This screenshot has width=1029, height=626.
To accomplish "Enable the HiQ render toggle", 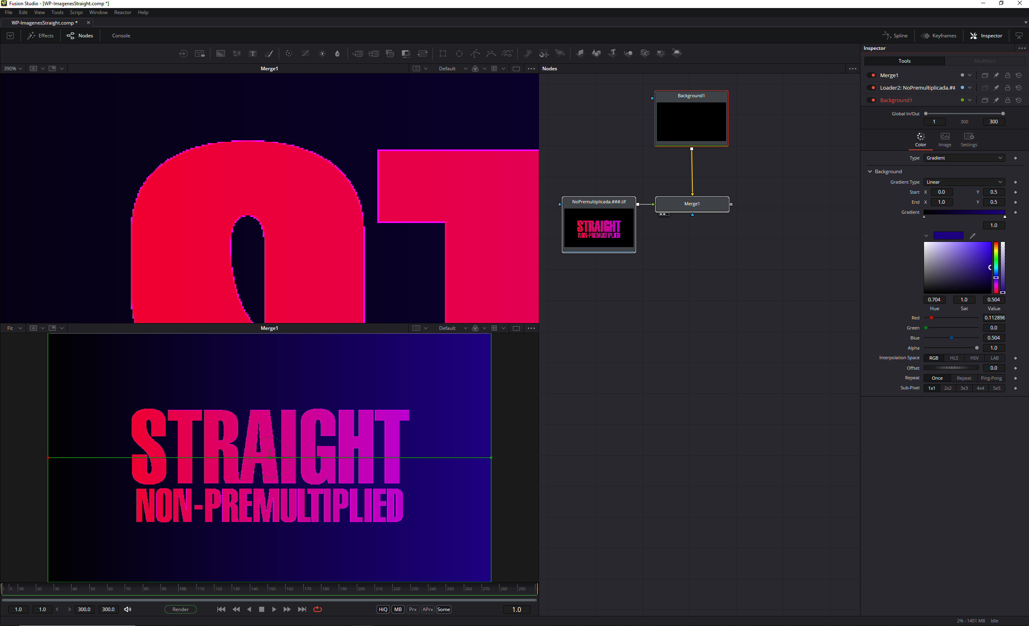I will [383, 609].
